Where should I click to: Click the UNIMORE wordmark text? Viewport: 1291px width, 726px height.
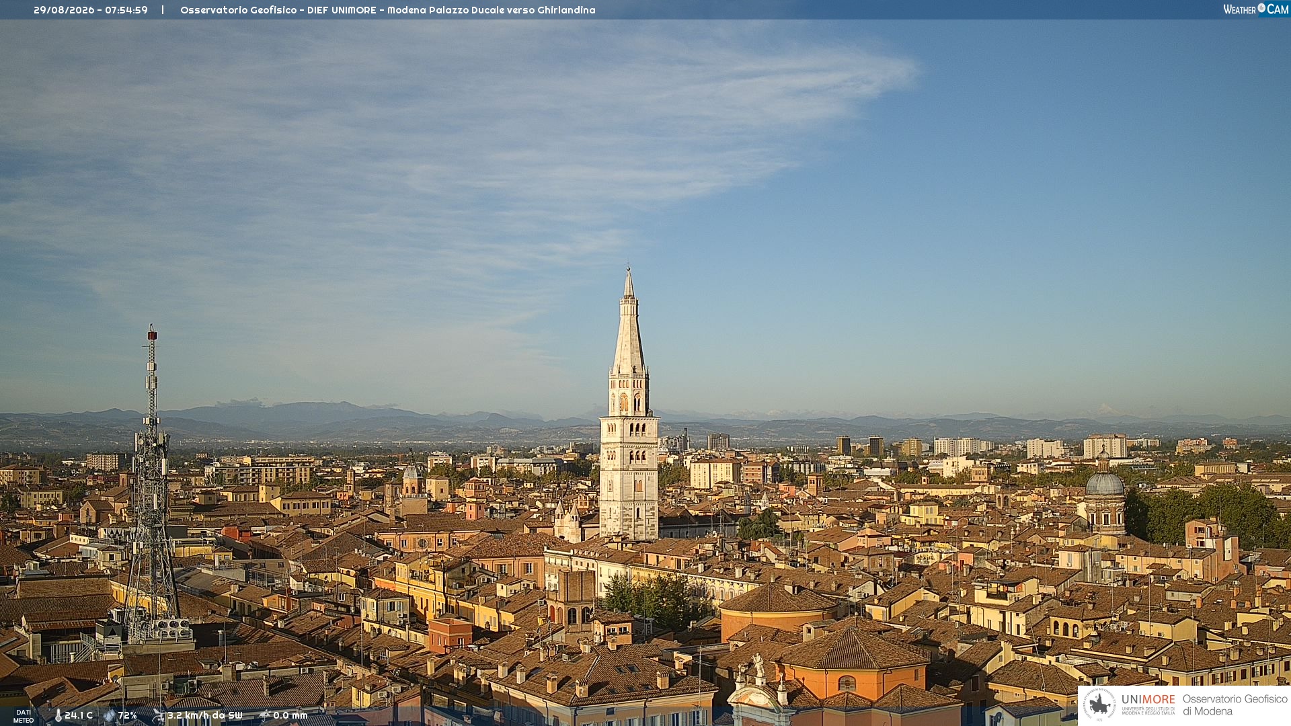point(1148,699)
